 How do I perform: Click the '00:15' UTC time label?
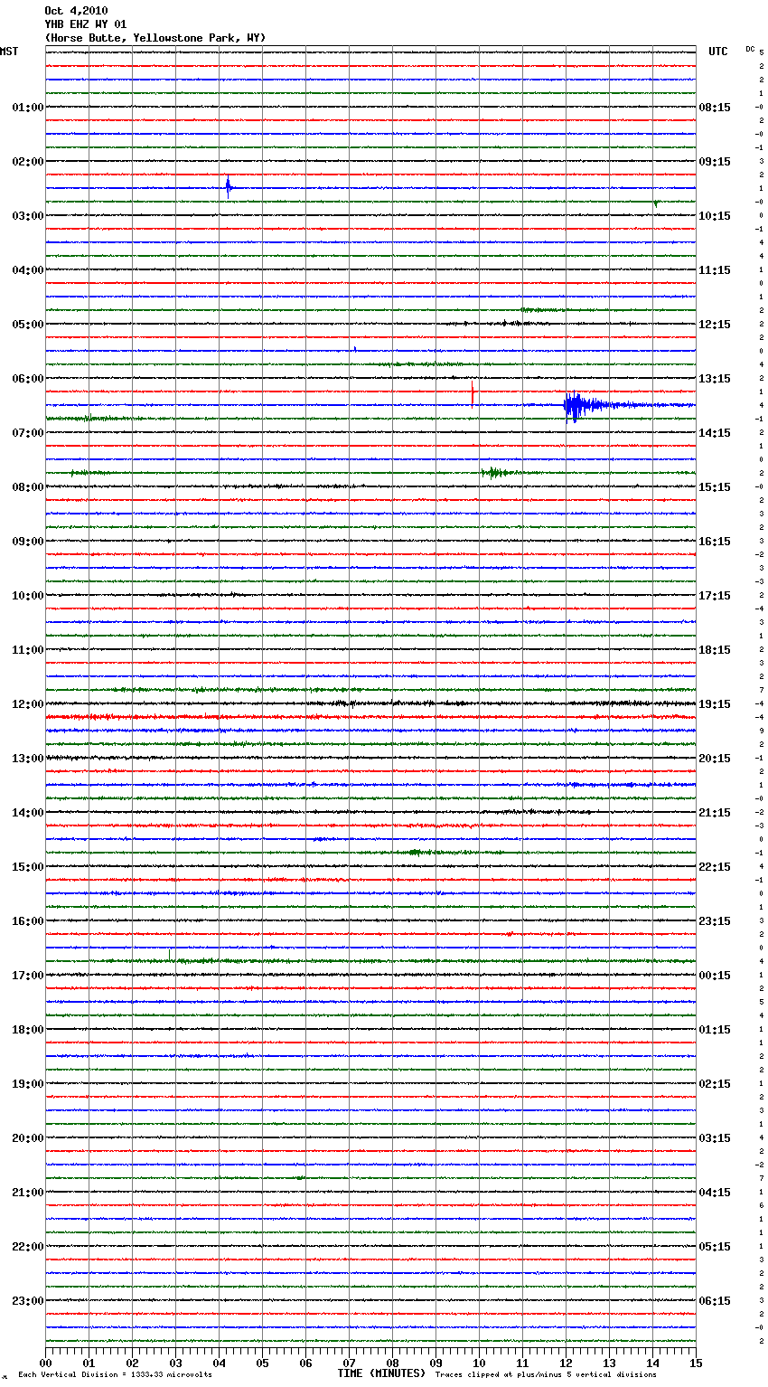pos(715,976)
